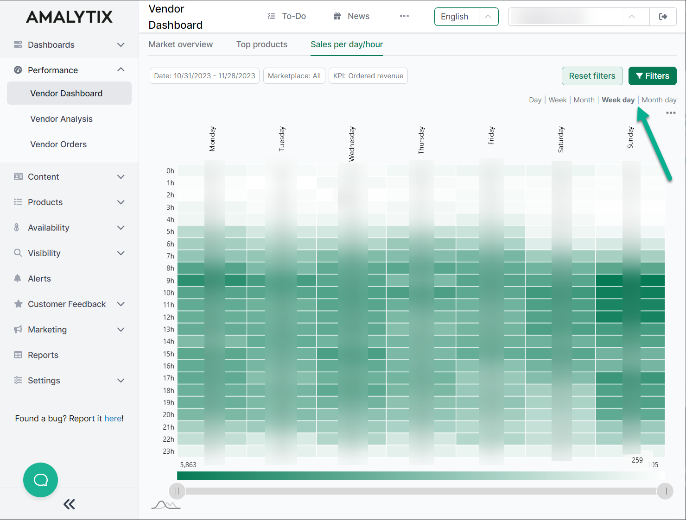The image size is (686, 520).
Task: Click the KPI: Ordered revenue chip
Action: 368,76
